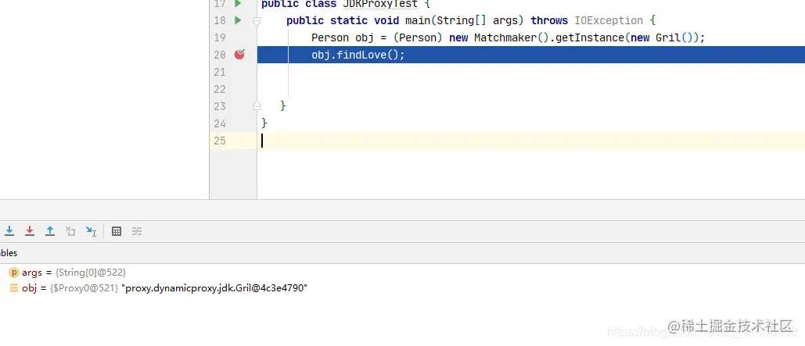
Task: Click line number 21 in the gutter
Action: [x=219, y=73]
